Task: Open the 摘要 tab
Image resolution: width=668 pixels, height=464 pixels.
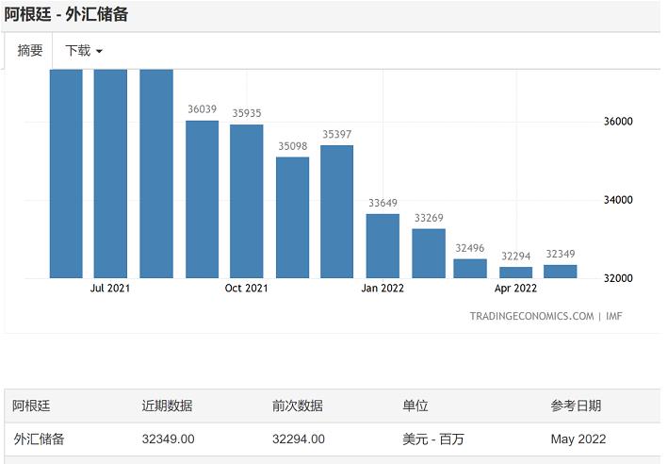Action: tap(29, 51)
